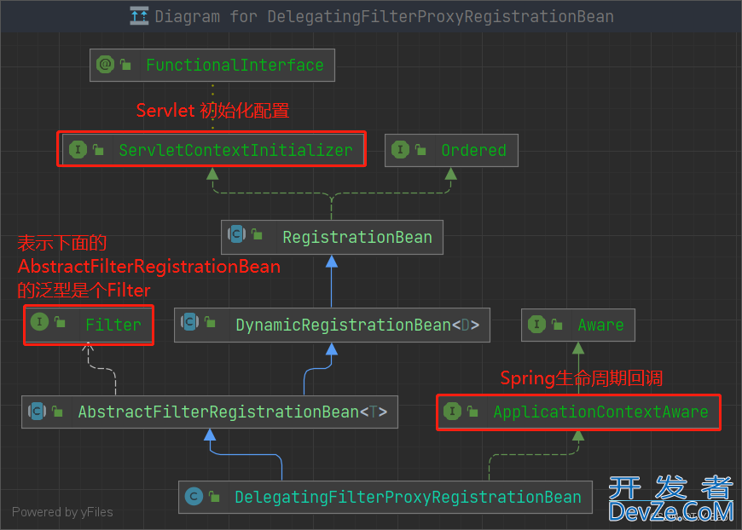Click the interface icon on Aware node
This screenshot has width=742, height=530.
[x=536, y=324]
